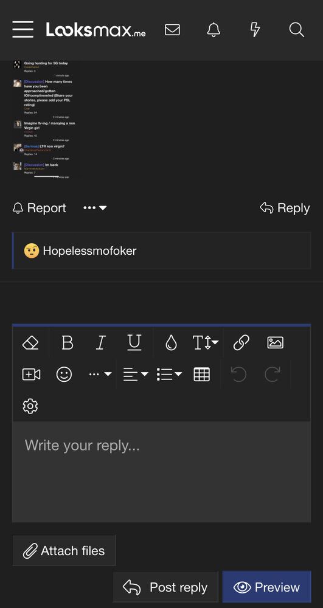The width and height of the screenshot is (323, 608).
Task: Open the hamburger navigation menu
Action: click(23, 30)
